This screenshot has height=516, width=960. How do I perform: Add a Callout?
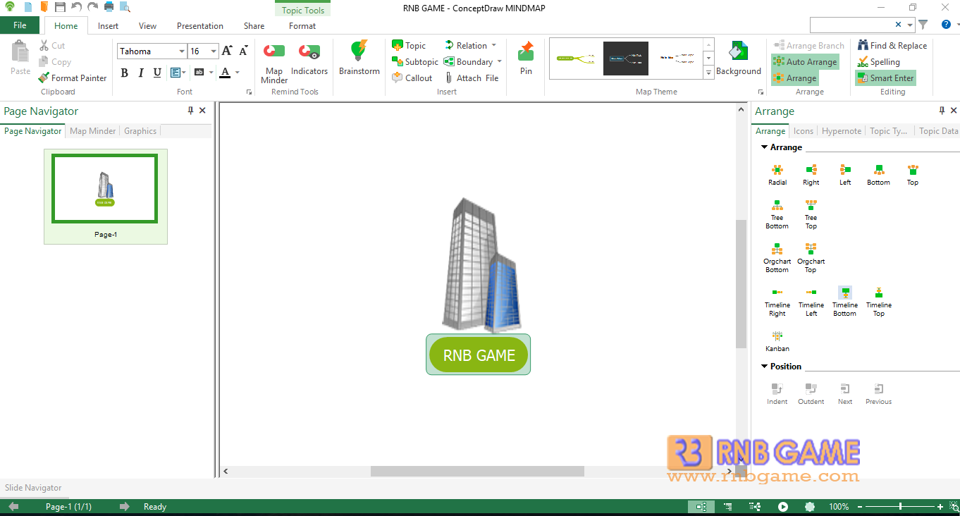coord(412,78)
